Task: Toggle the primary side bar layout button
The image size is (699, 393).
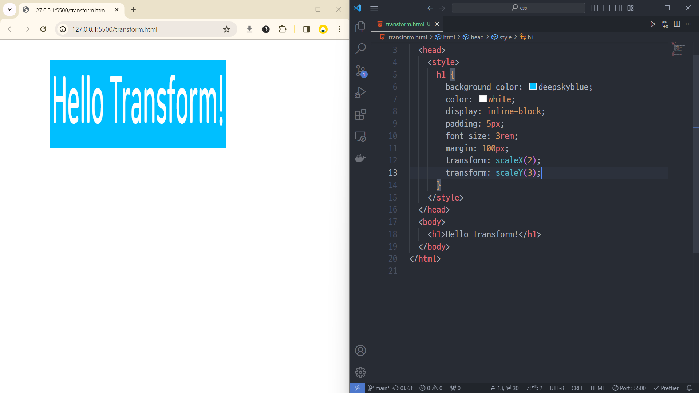Action: [595, 8]
